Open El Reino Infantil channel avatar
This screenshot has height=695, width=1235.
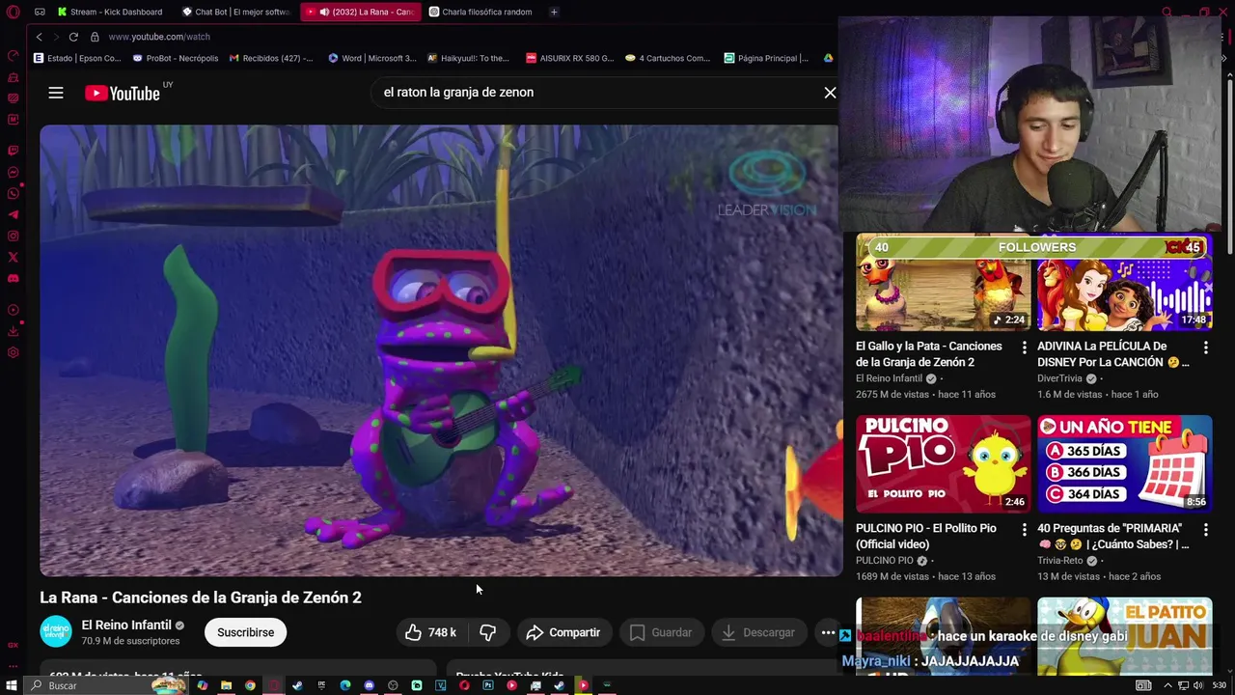coord(56,631)
